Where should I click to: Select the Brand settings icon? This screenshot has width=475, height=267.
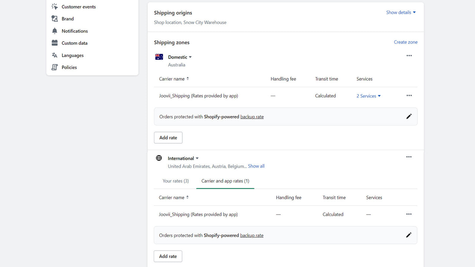coord(54,19)
